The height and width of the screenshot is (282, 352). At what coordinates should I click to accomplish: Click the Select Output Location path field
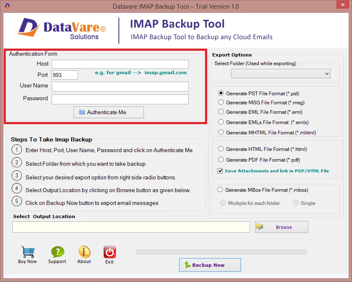tap(131, 227)
